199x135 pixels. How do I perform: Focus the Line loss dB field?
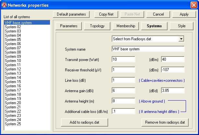point(123,80)
